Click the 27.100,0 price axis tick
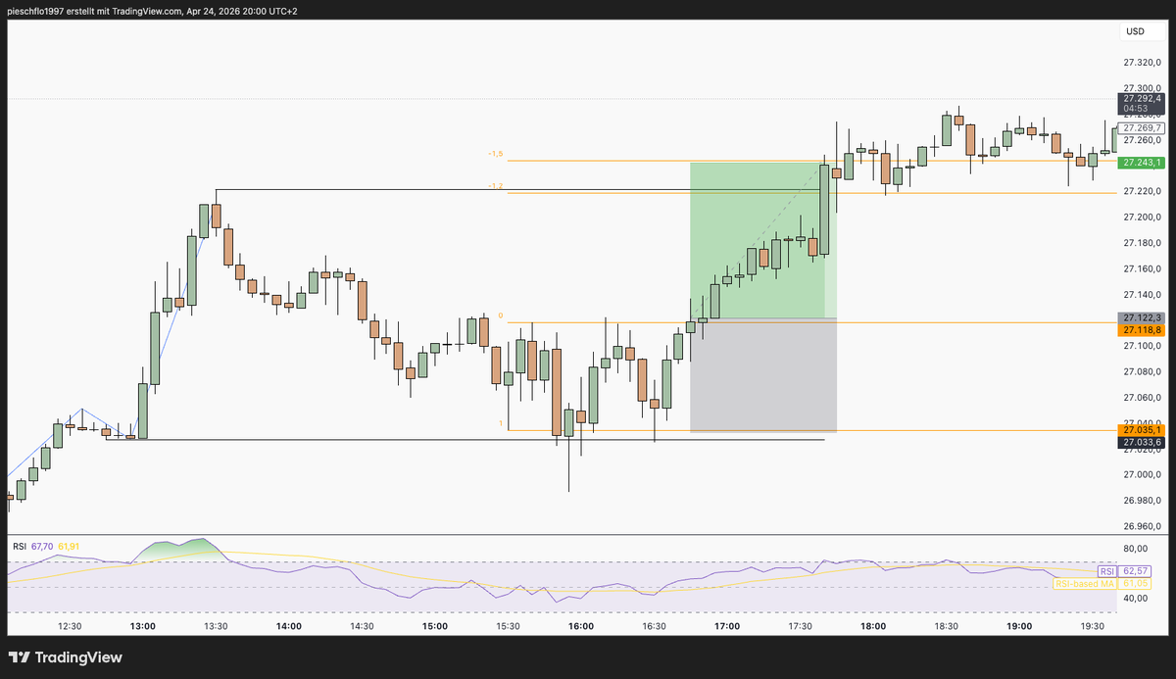Screen dimensions: 1176x679 (x=1143, y=346)
